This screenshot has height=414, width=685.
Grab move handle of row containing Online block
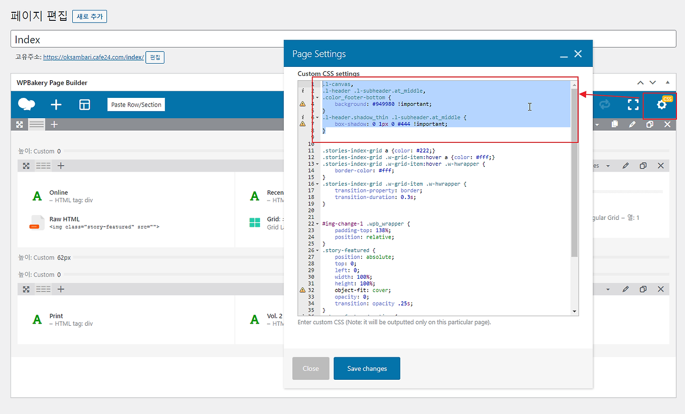point(26,166)
